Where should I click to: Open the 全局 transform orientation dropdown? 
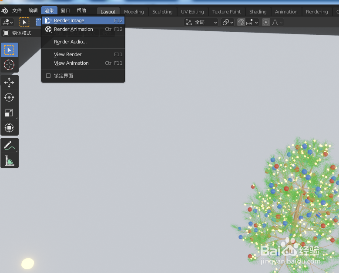tap(201, 22)
